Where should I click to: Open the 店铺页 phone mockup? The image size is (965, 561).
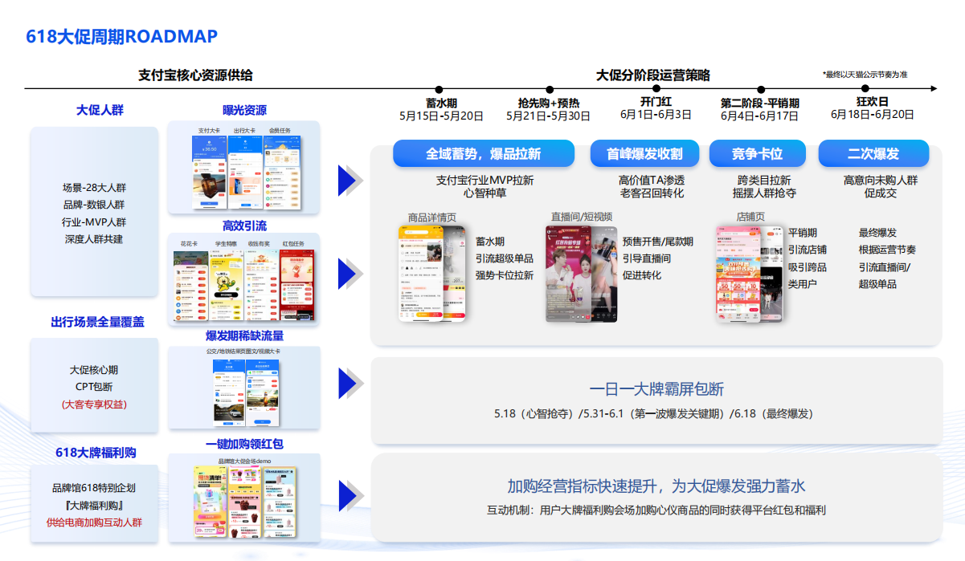750,274
